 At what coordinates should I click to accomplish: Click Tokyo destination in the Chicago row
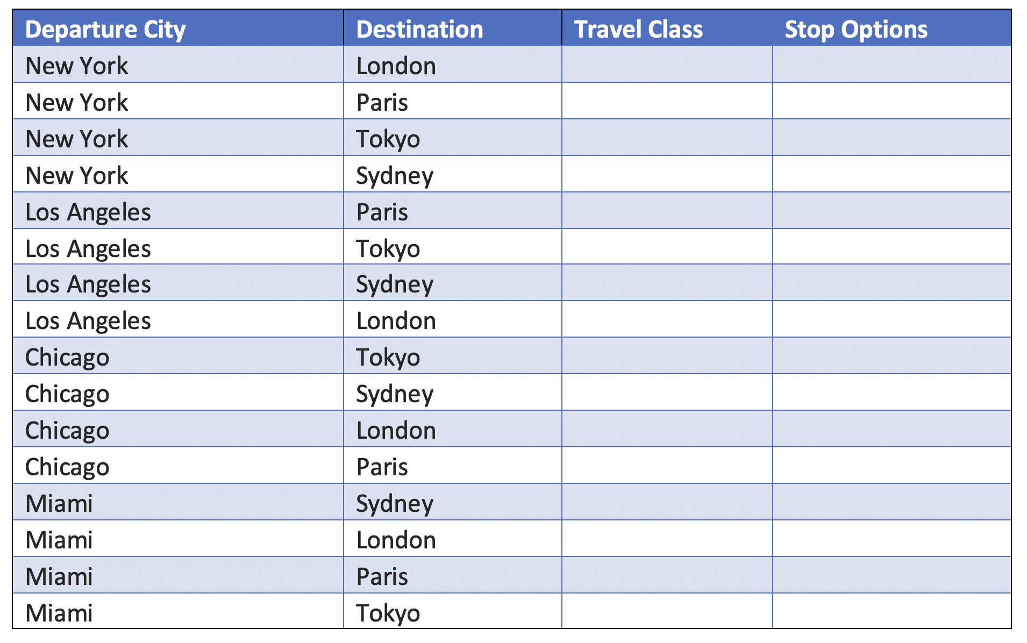pyautogui.click(x=388, y=357)
